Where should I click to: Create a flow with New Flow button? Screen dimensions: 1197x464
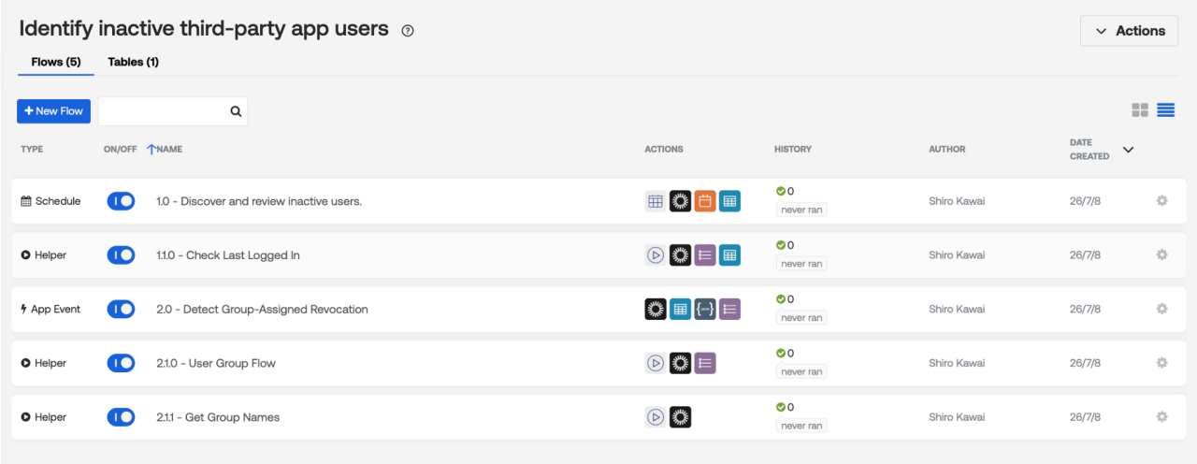coord(54,111)
